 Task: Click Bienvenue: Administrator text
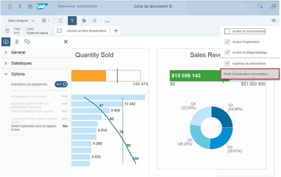[78, 6]
